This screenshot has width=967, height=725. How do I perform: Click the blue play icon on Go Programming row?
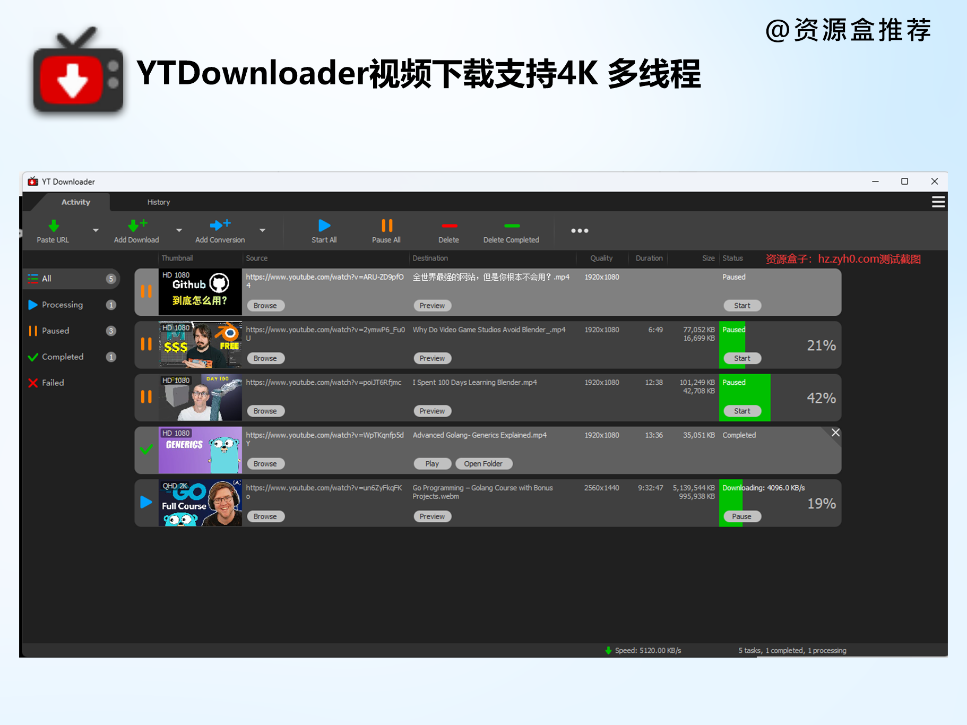point(146,502)
